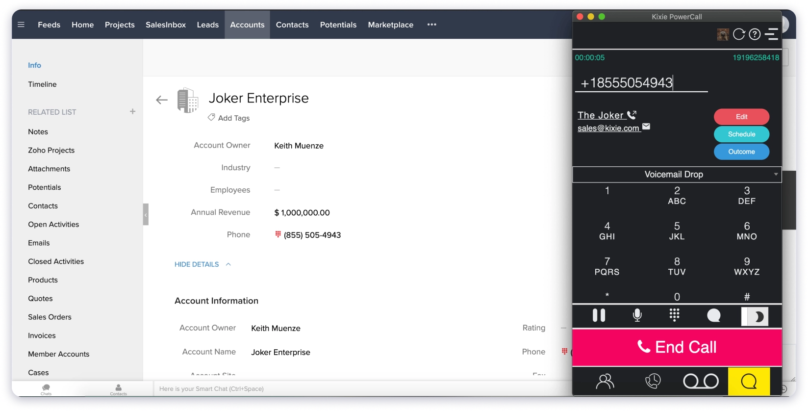The image size is (808, 411).
Task: Toggle the dialpad keypad icon
Action: coord(675,315)
